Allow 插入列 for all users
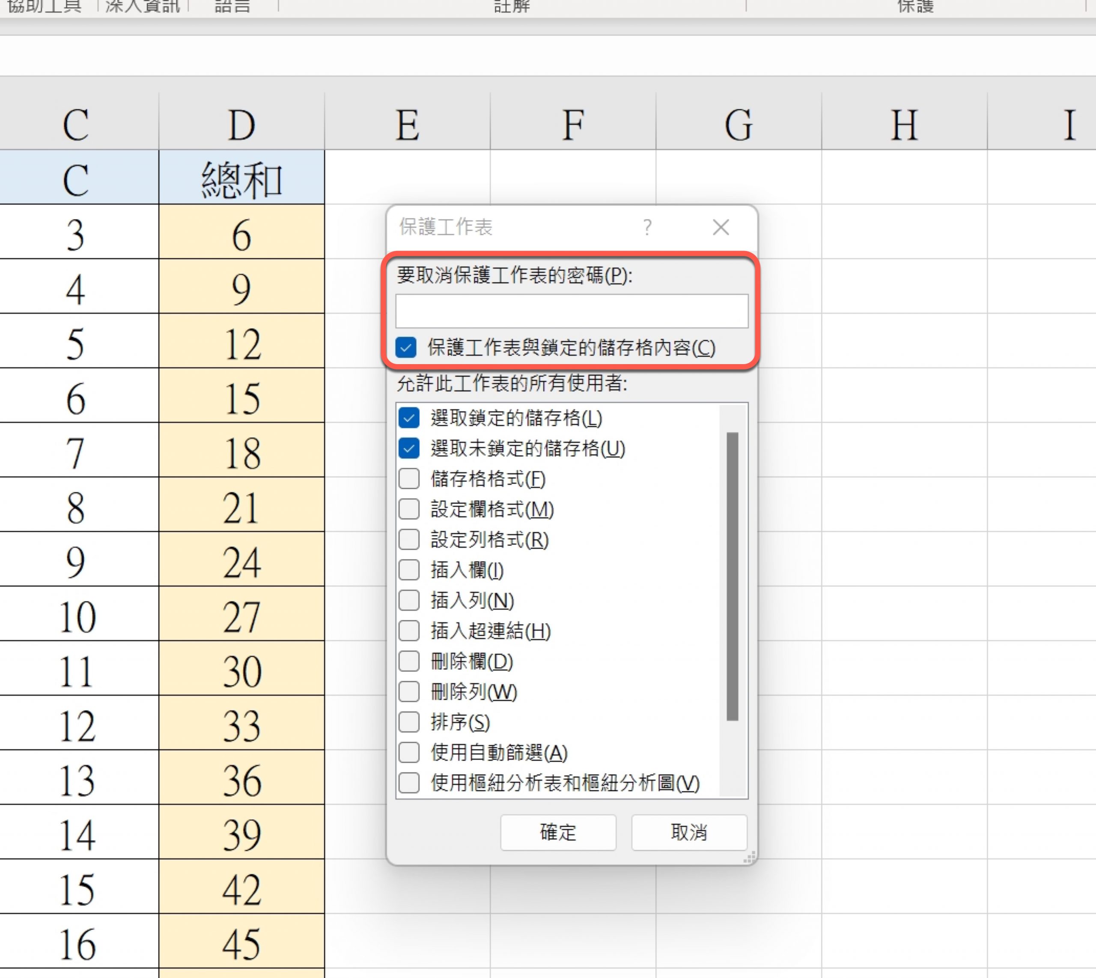Screen dimensions: 1096x978 409,600
